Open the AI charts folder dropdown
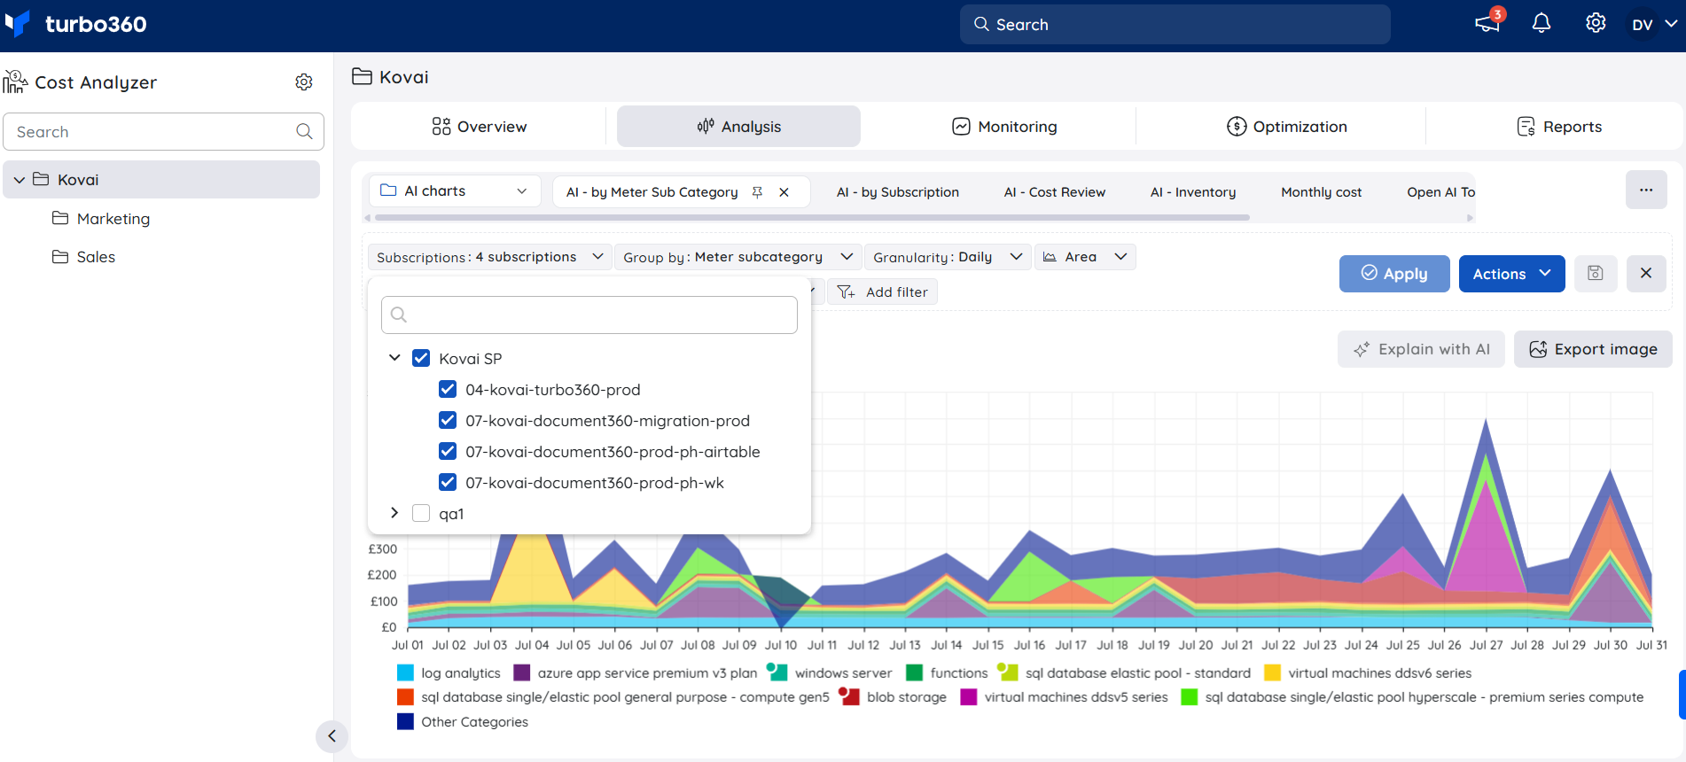1686x762 pixels. [455, 191]
